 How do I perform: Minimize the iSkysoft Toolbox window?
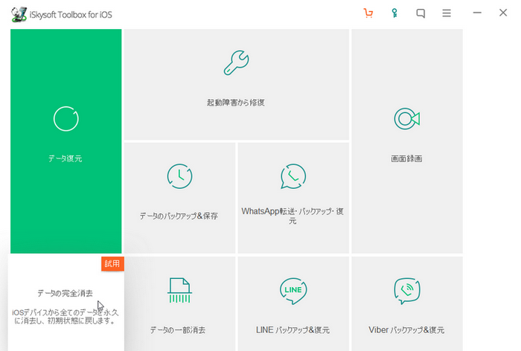pos(477,13)
